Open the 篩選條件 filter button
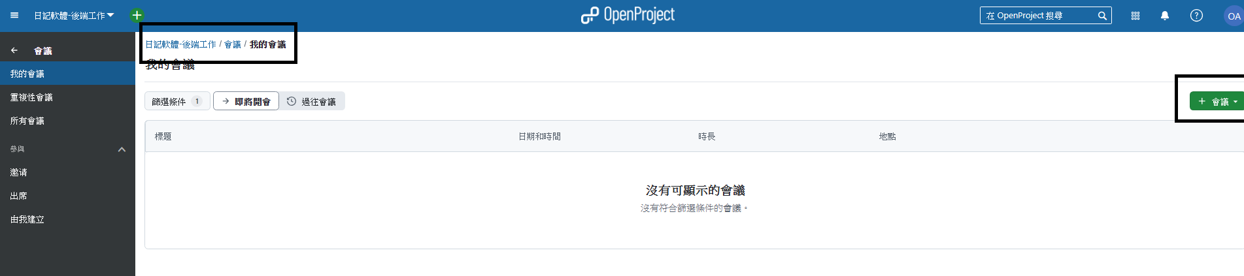 coord(177,101)
